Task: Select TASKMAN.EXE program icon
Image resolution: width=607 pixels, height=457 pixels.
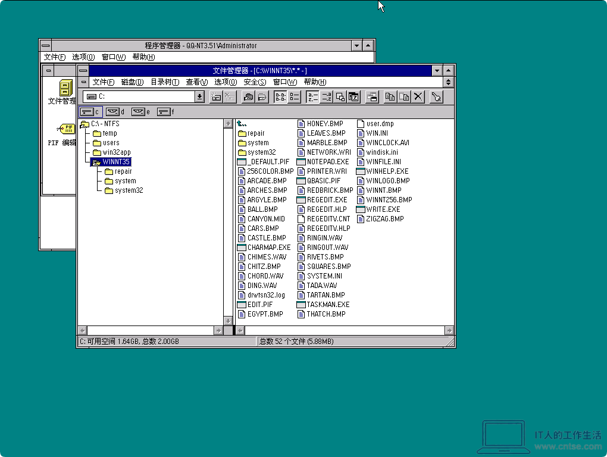Action: (x=301, y=305)
